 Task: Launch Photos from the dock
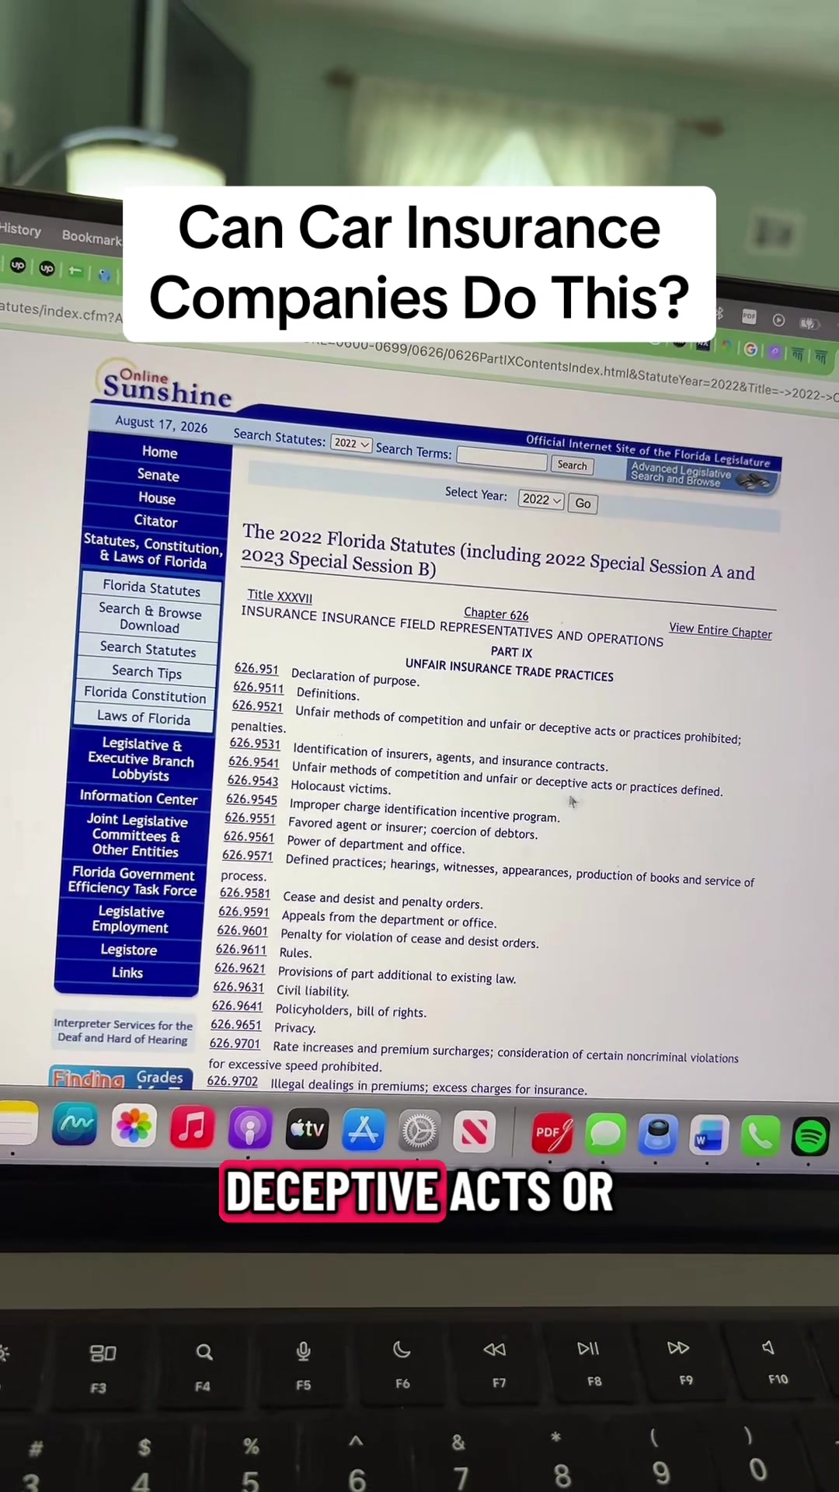(134, 1125)
